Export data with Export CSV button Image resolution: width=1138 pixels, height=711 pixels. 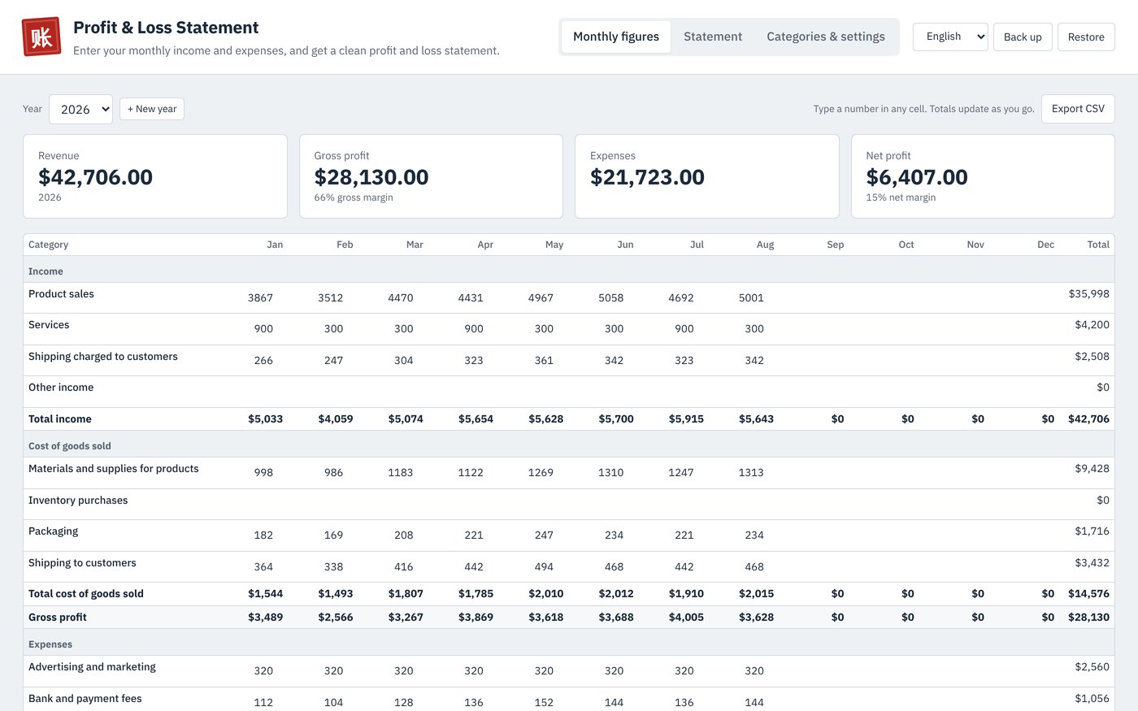(1078, 109)
